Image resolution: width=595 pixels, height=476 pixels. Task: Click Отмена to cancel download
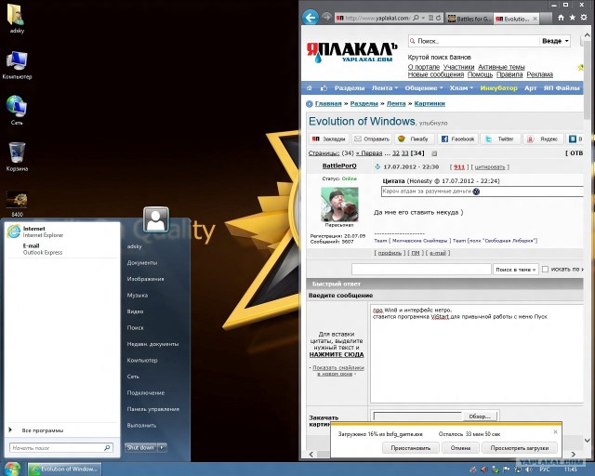pos(460,448)
